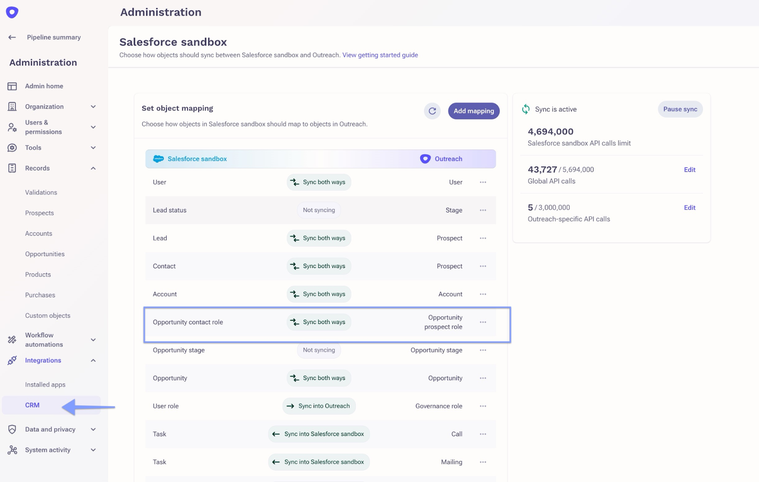Click the back arrow beside Pipeline summary

(x=12, y=37)
